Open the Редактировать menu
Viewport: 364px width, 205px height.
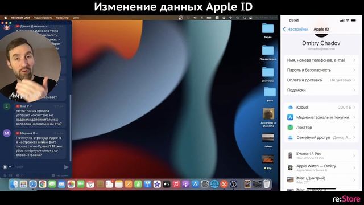click(43, 18)
